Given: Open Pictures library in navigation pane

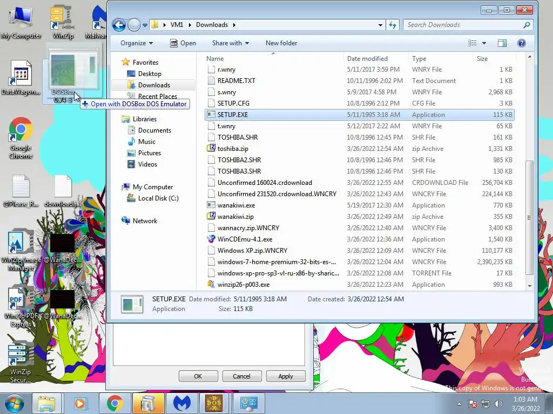Looking at the screenshot, I should click(144, 153).
